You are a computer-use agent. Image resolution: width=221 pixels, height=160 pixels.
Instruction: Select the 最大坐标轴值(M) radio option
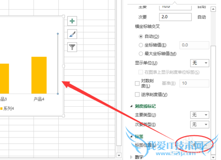[x=141, y=54]
